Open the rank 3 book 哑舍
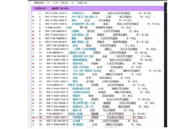Viewport: 195px width, 129px height. (x=74, y=20)
